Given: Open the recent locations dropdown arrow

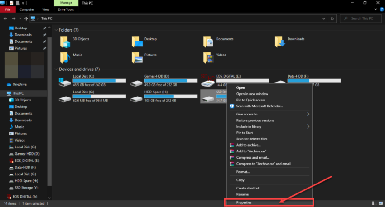Looking at the screenshot, I should click(20, 18).
